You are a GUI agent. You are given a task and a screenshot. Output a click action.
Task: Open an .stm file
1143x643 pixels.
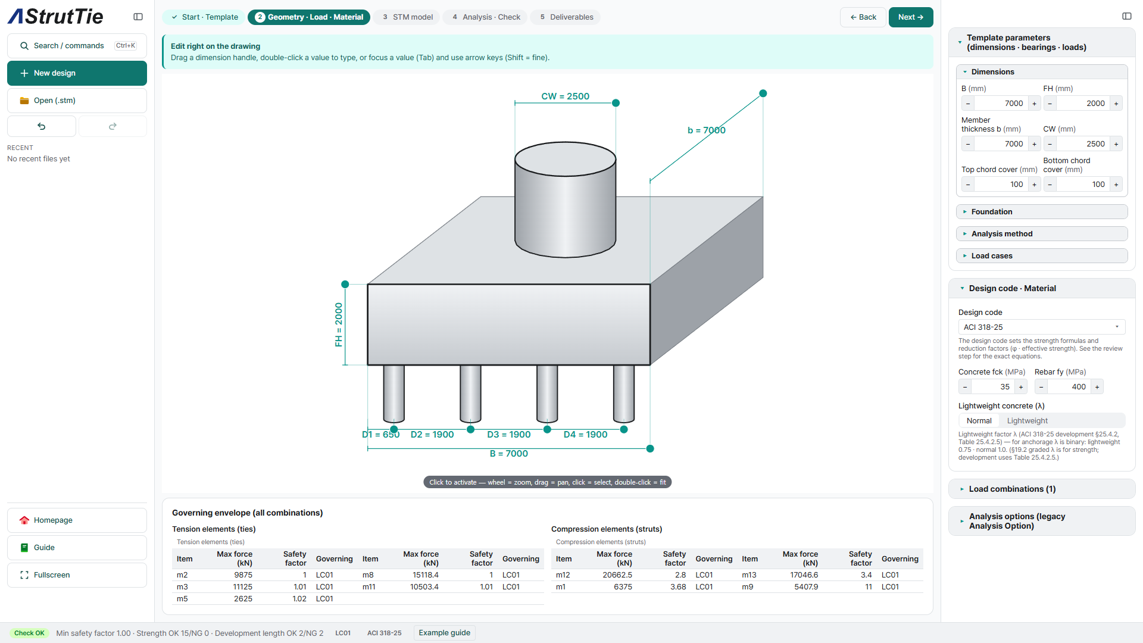point(77,101)
